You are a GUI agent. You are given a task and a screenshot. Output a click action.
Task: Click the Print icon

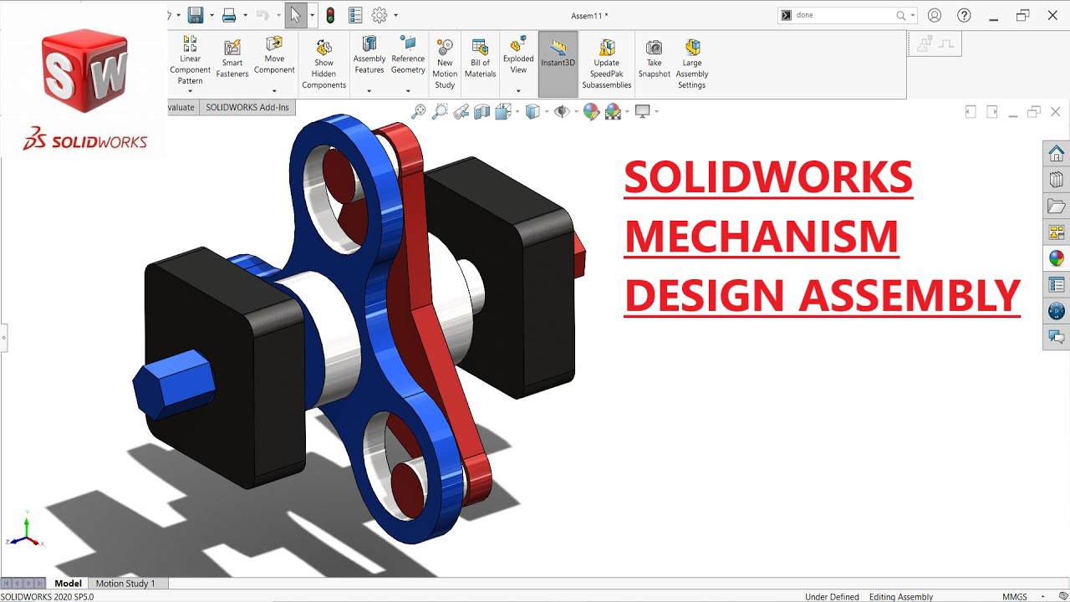pos(229,15)
